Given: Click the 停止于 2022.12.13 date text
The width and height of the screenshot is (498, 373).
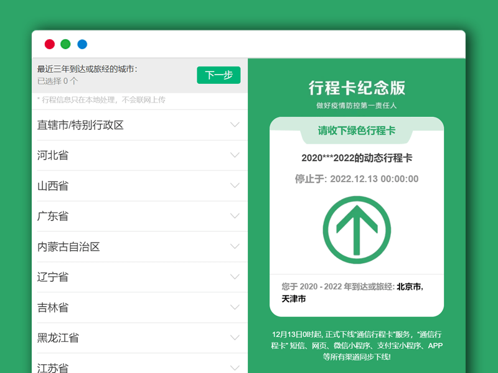Looking at the screenshot, I should [358, 179].
